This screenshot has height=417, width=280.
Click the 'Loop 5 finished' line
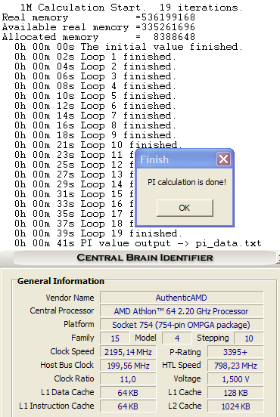pyautogui.click(x=95, y=96)
